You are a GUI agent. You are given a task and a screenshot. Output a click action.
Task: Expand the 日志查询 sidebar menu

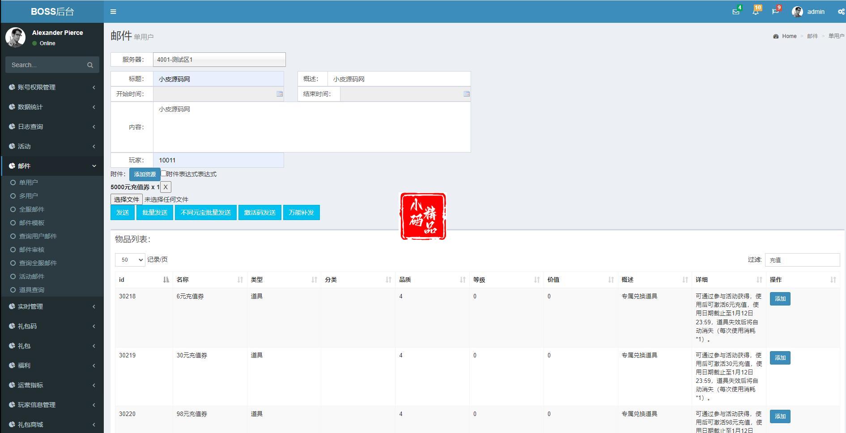point(52,127)
